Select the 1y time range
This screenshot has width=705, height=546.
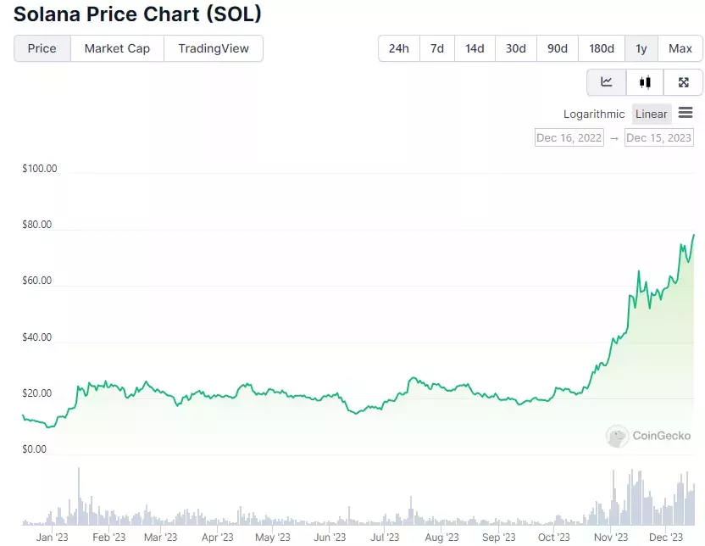coord(641,48)
